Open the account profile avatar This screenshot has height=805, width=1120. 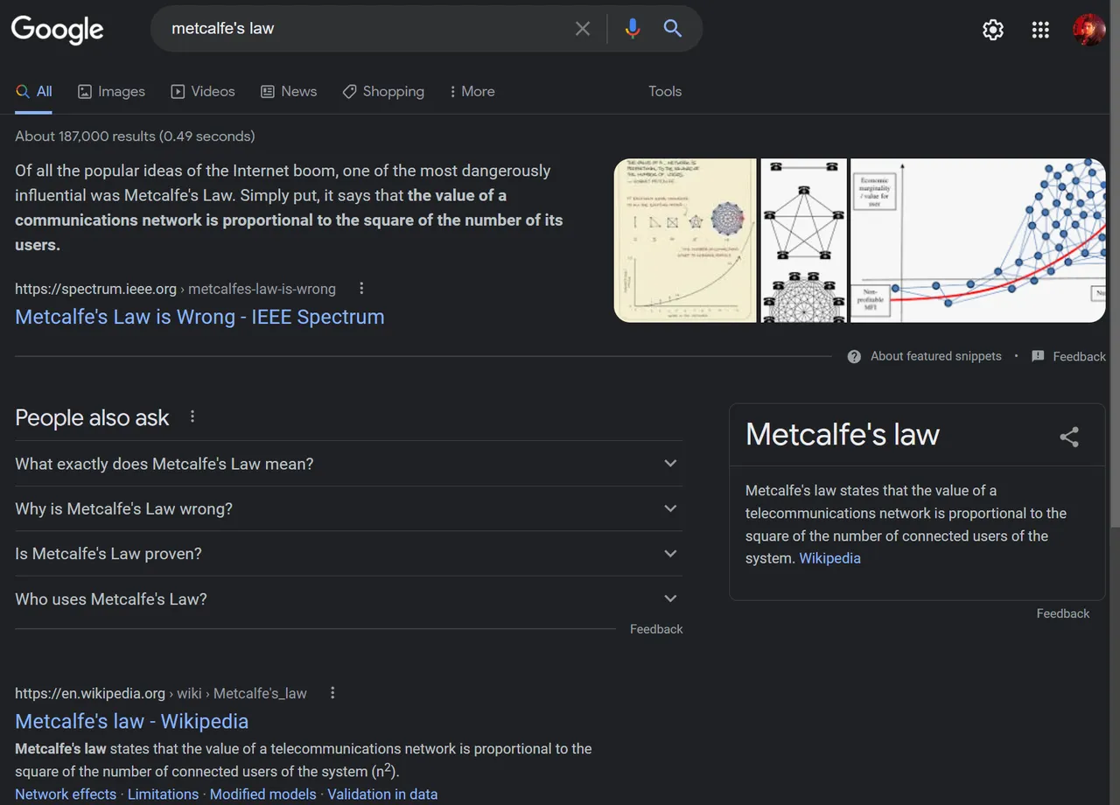point(1089,30)
